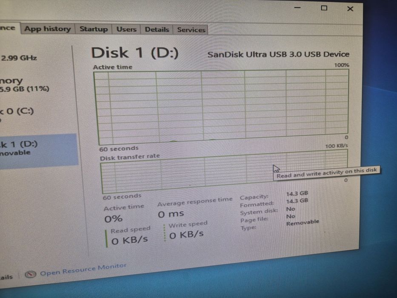The image size is (397, 298).
Task: Click the Average response time label
Action: [195, 201]
